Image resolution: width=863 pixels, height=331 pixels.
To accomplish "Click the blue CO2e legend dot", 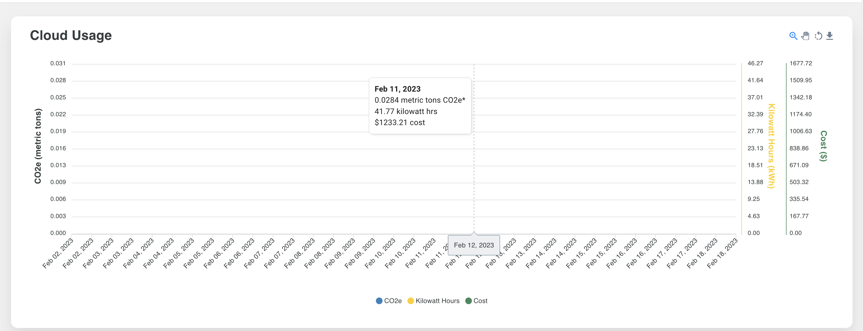I will 379,301.
